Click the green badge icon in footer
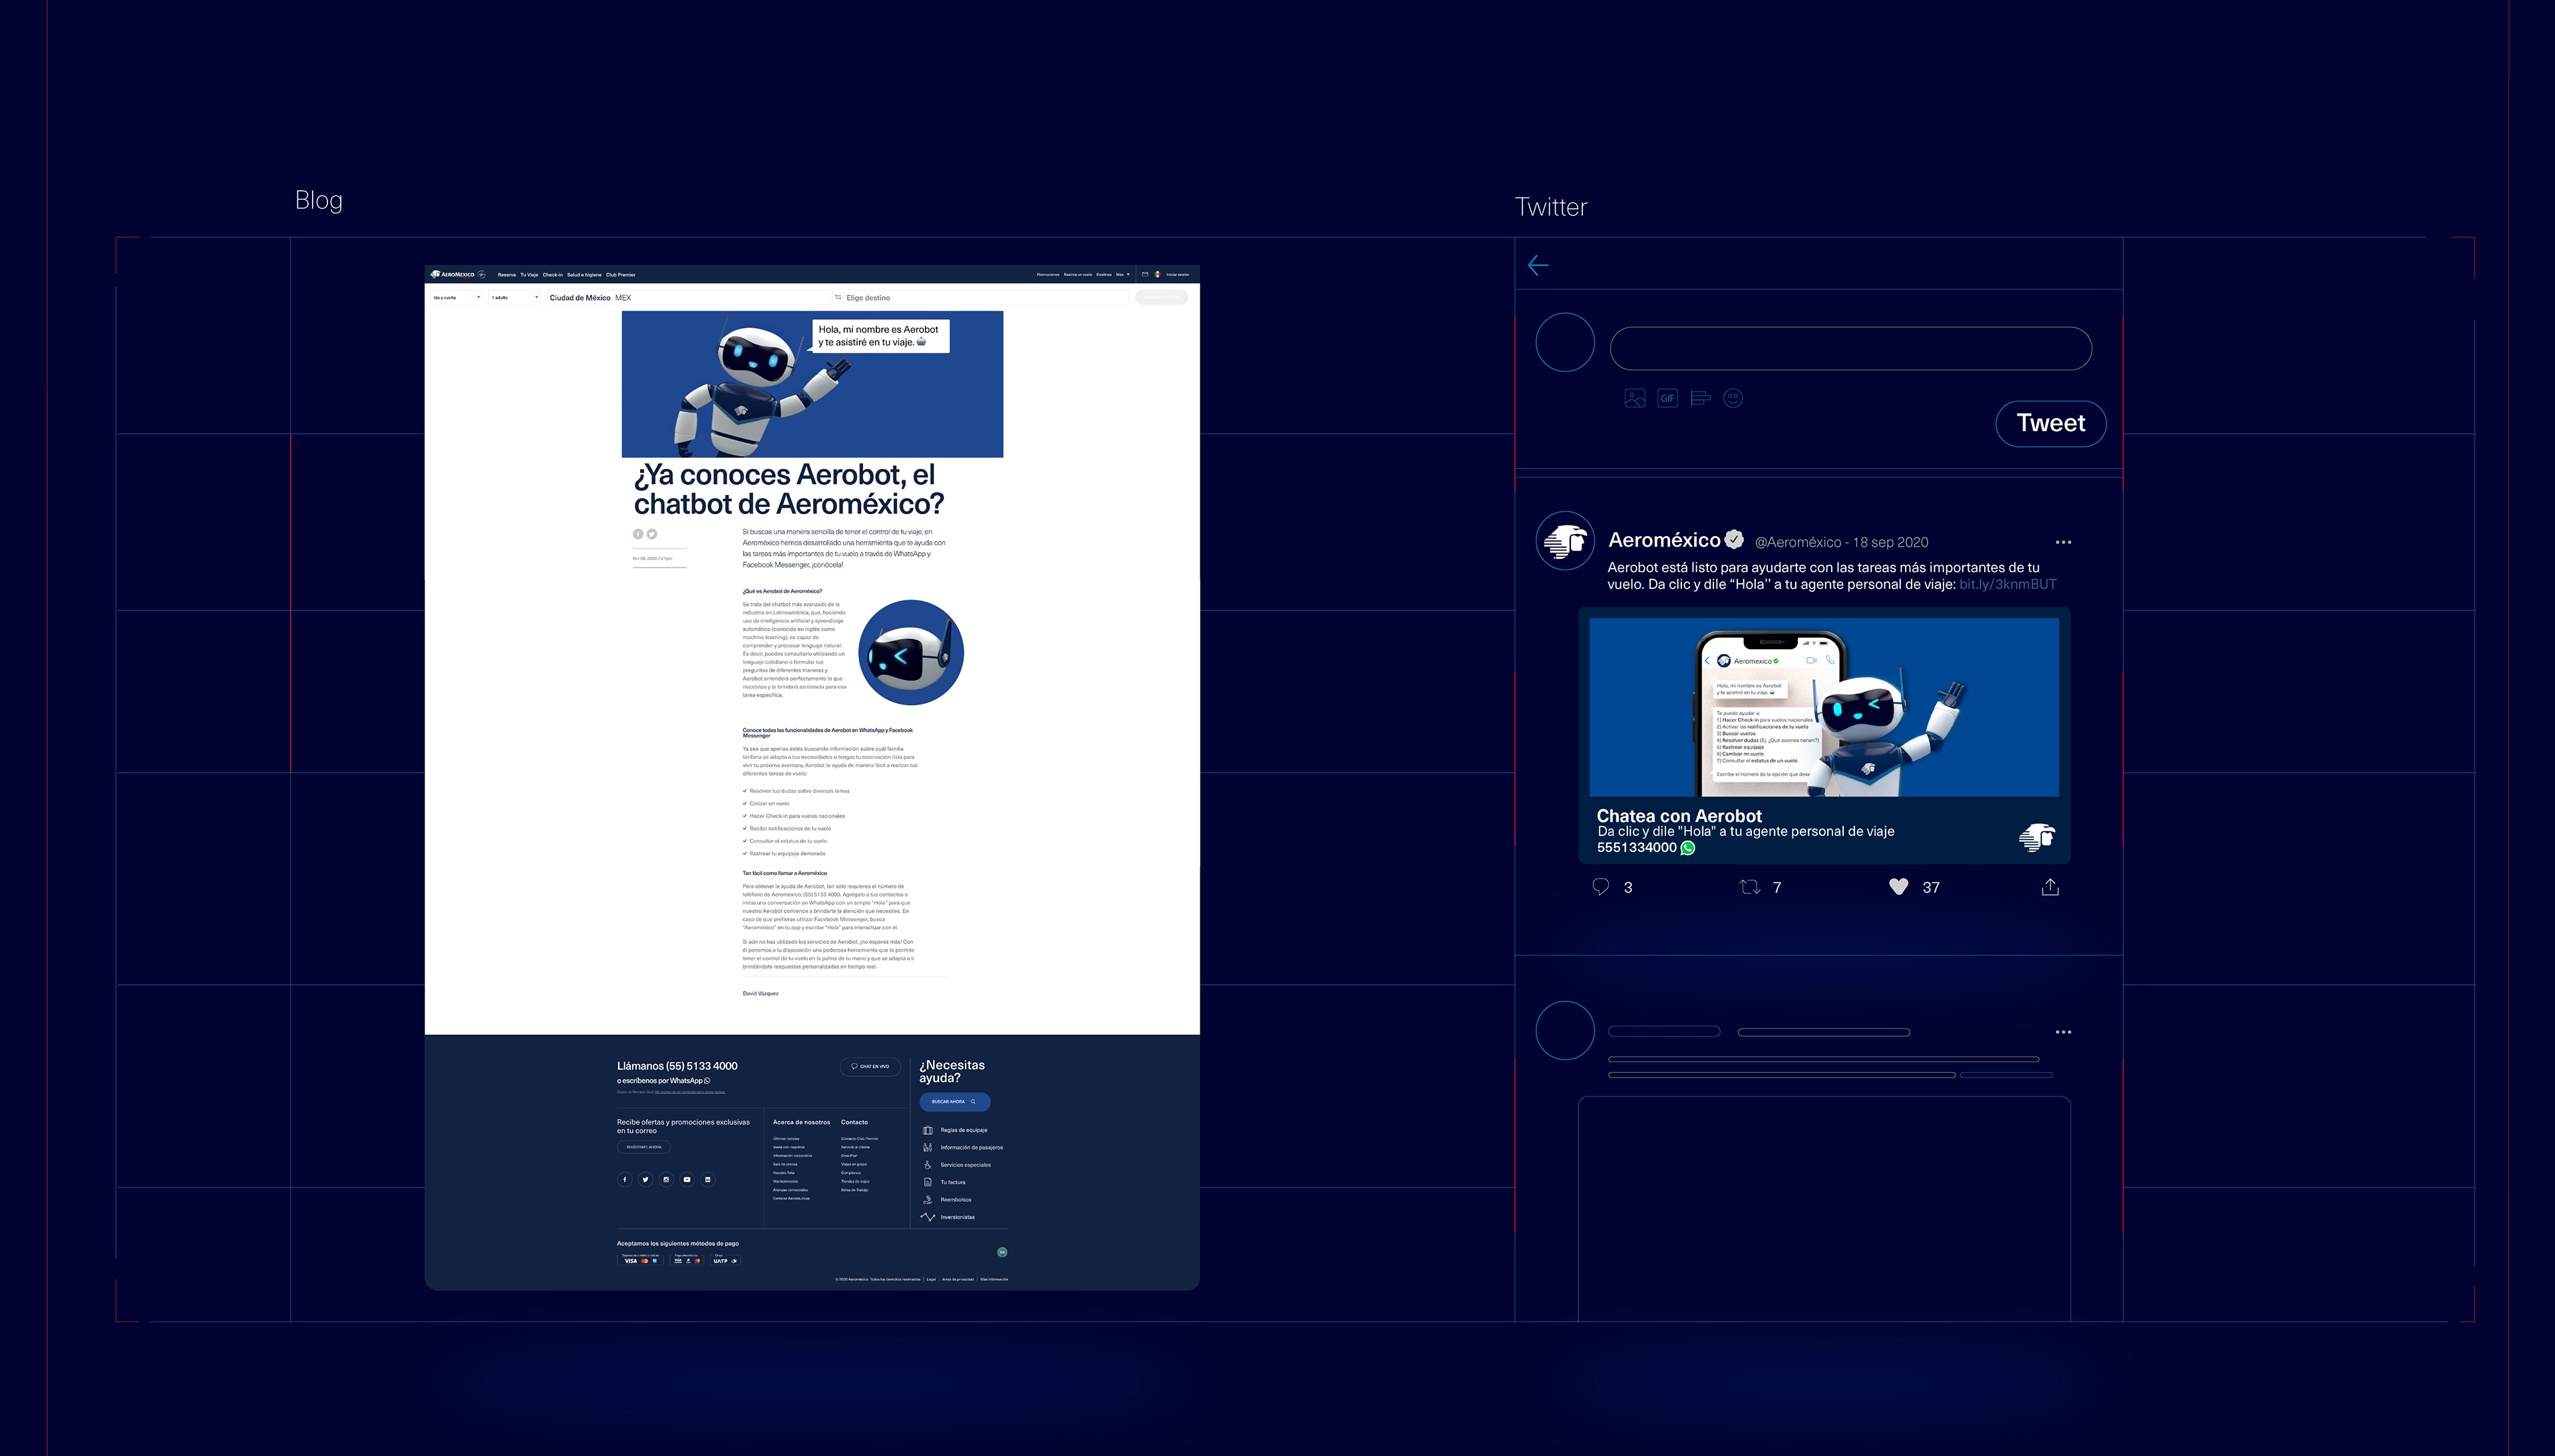The width and height of the screenshot is (2555, 1456). click(x=1002, y=1252)
